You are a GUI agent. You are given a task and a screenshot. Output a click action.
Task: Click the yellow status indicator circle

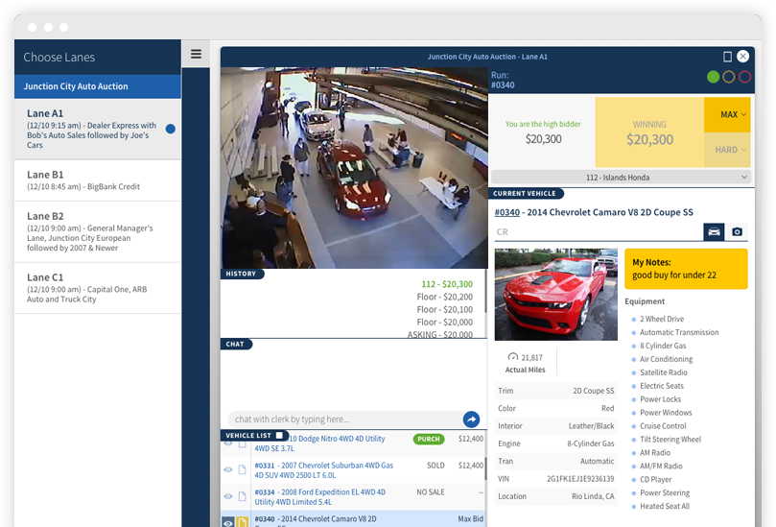click(728, 77)
